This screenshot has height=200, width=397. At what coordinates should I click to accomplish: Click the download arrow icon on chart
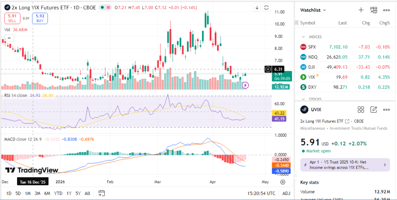(x=257, y=7)
